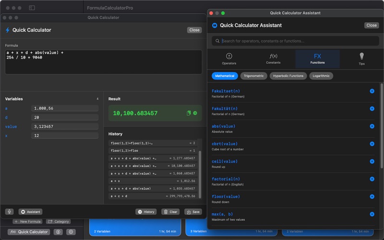Click the Quick Calculator Assistant header icon
384x240 pixels.
point(215,25)
